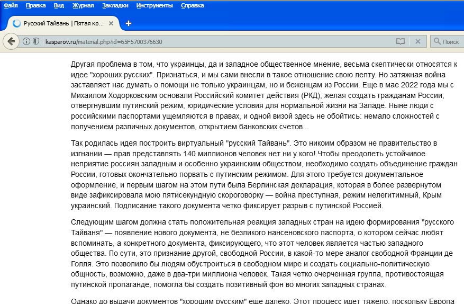Click the text "Михаилом Ходорковским"

pos(114,95)
